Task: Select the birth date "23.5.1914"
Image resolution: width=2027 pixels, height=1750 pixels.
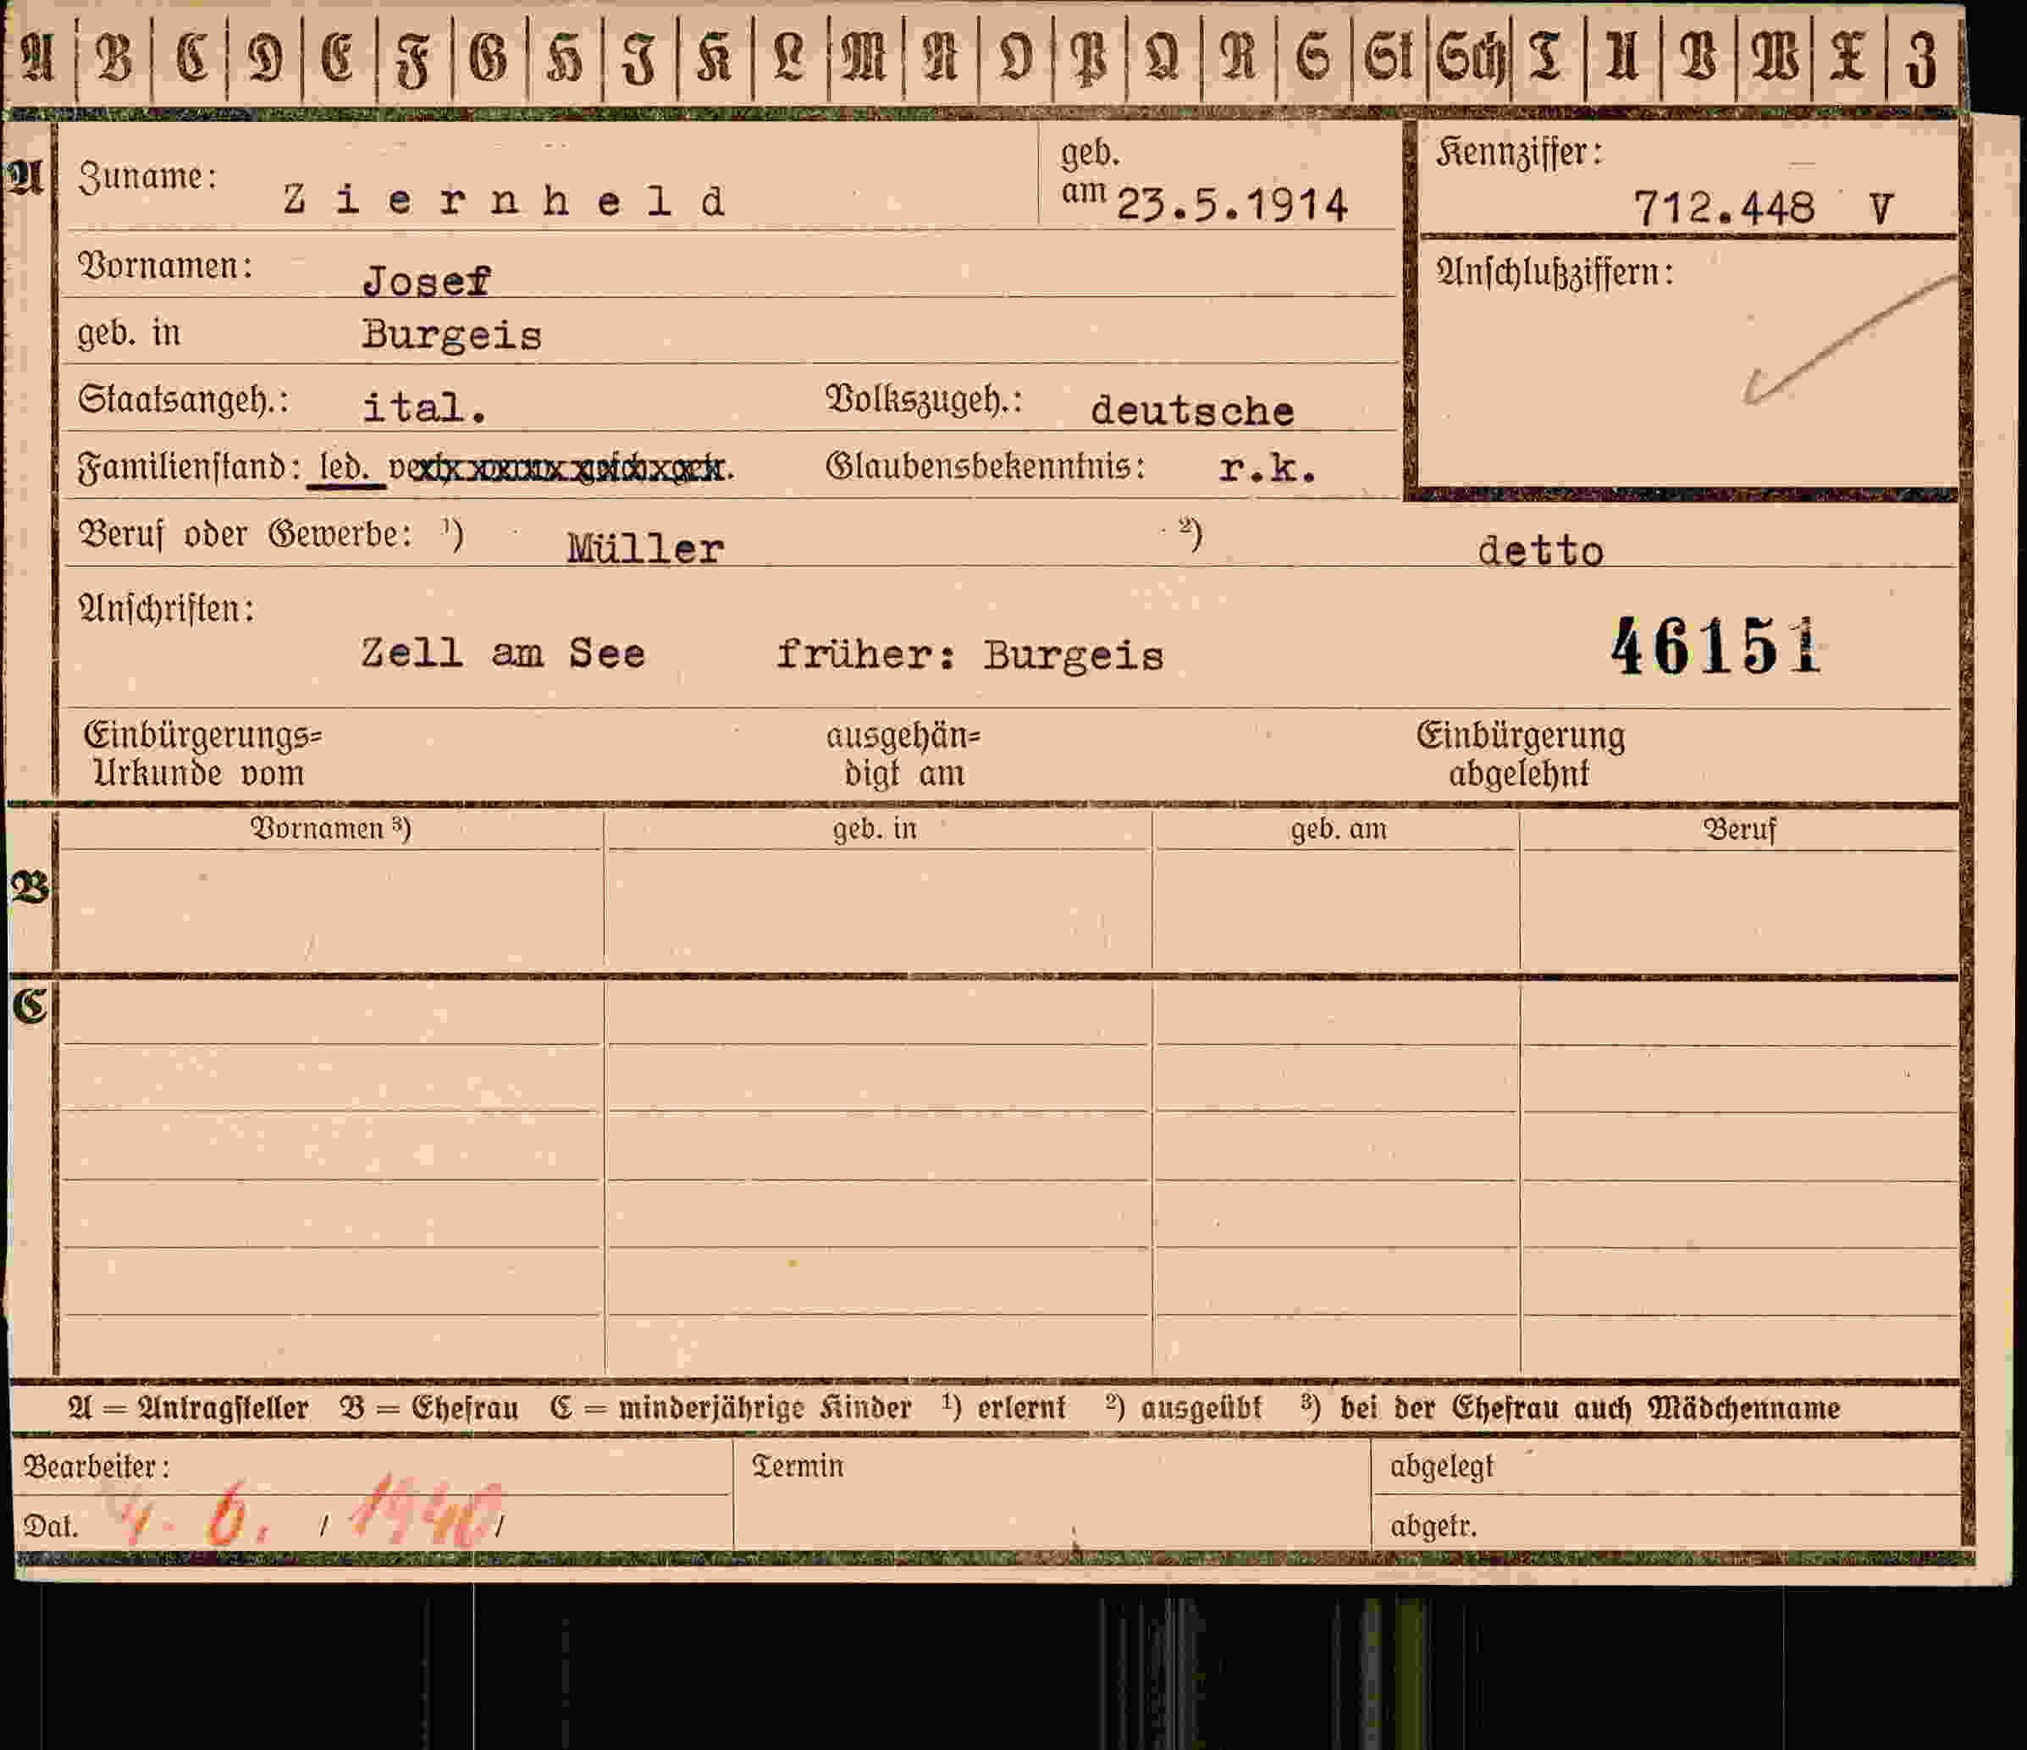Action: coord(1232,206)
